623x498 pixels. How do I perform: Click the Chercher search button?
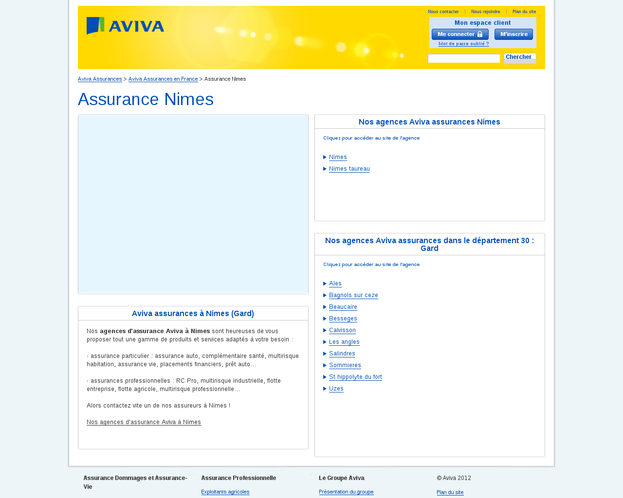[x=520, y=58]
